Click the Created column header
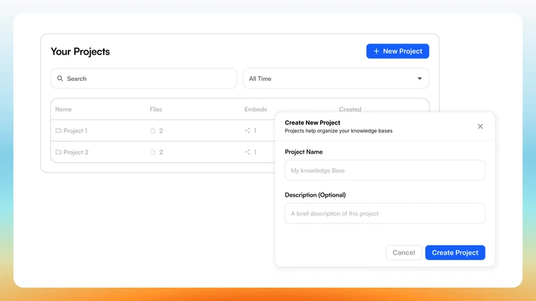 350,109
